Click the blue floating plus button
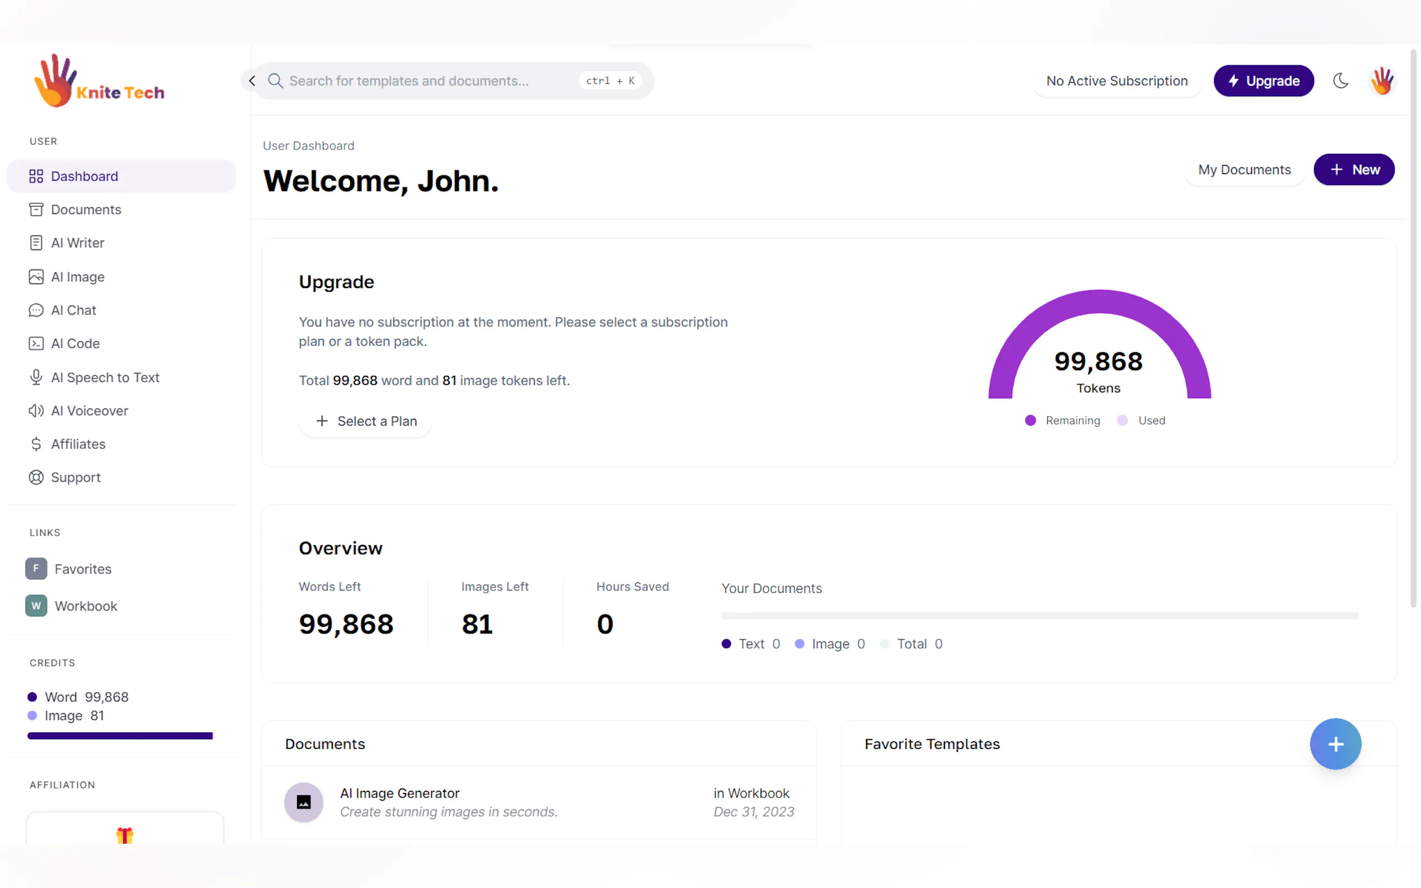Viewport: 1421px width, 888px height. pos(1335,744)
